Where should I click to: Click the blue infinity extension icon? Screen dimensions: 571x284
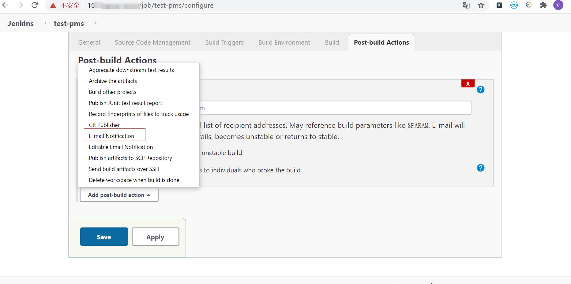tap(514, 5)
